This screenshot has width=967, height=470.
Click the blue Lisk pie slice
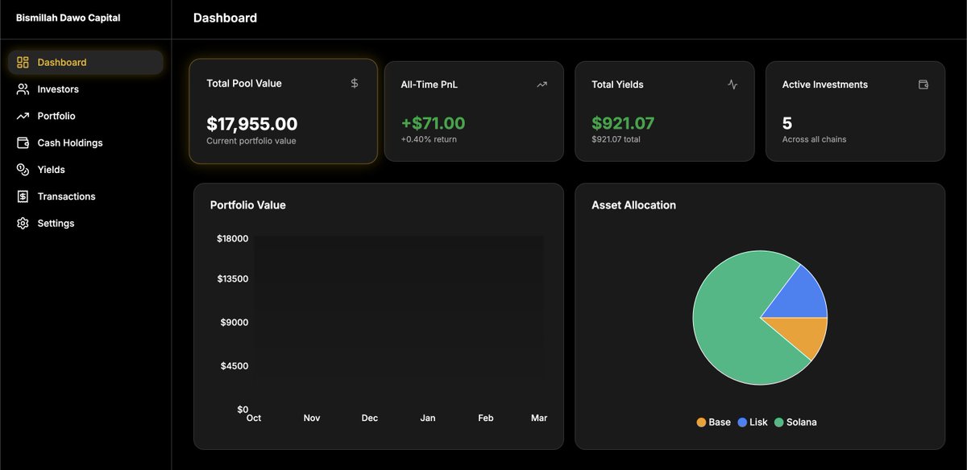802,296
